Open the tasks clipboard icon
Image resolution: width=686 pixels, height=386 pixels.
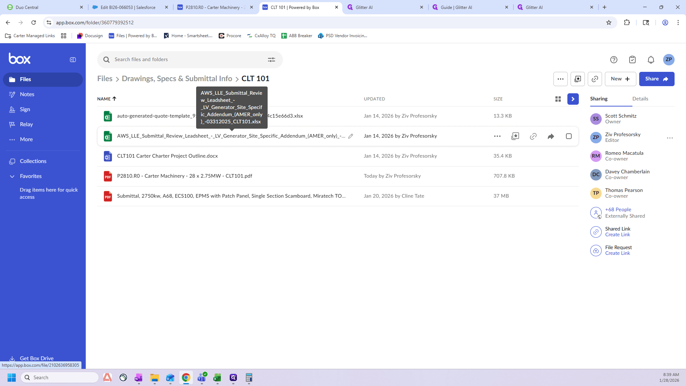pyautogui.click(x=632, y=60)
